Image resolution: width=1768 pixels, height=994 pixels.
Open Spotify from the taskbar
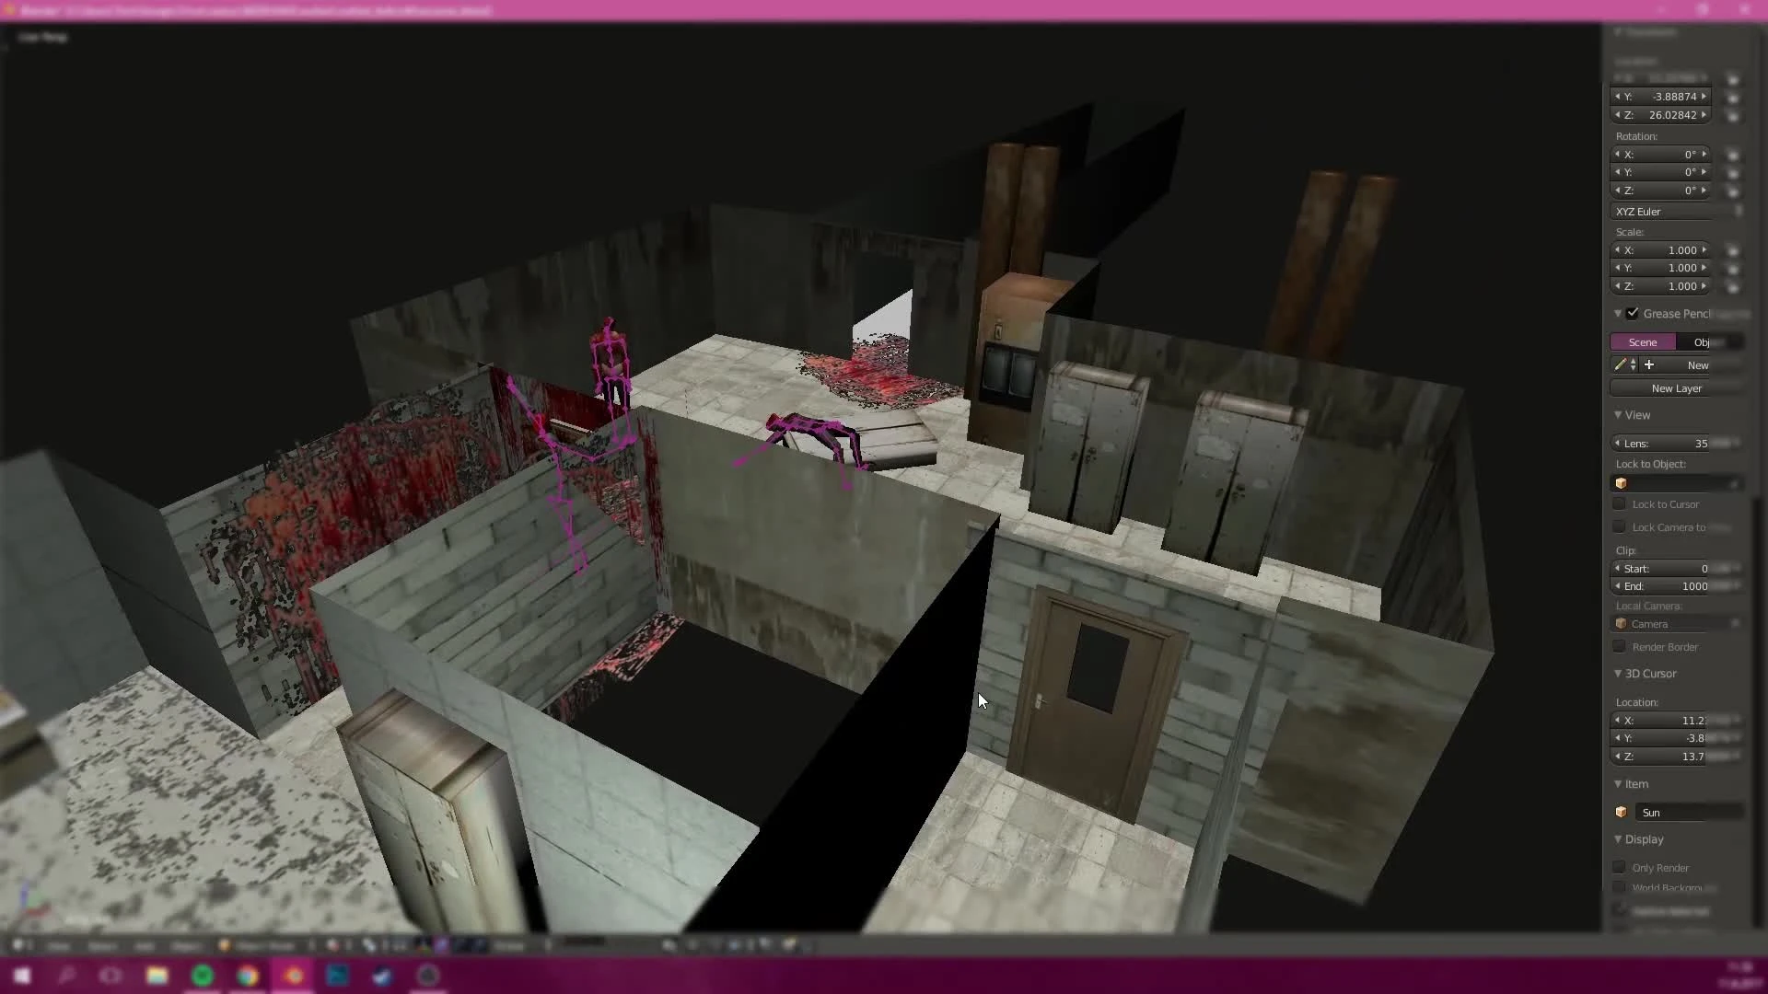[203, 976]
